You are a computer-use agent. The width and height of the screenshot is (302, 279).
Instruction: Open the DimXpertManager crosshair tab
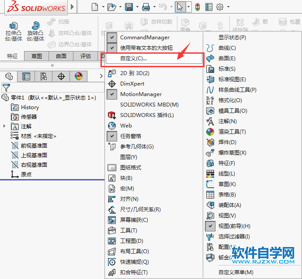click(61, 76)
